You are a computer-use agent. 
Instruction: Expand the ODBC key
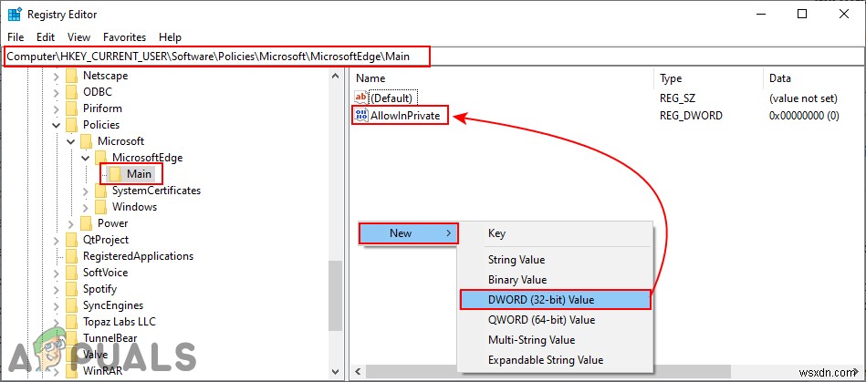(x=56, y=92)
